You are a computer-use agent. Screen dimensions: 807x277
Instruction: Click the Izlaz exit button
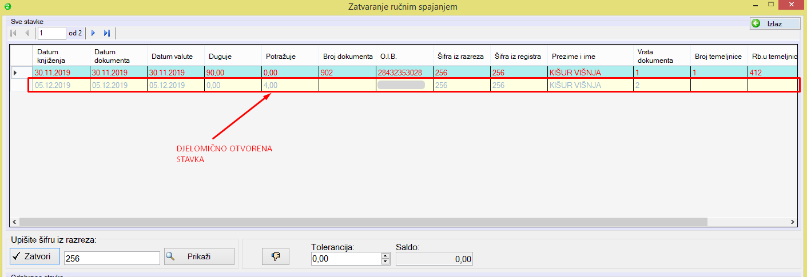coord(774,23)
